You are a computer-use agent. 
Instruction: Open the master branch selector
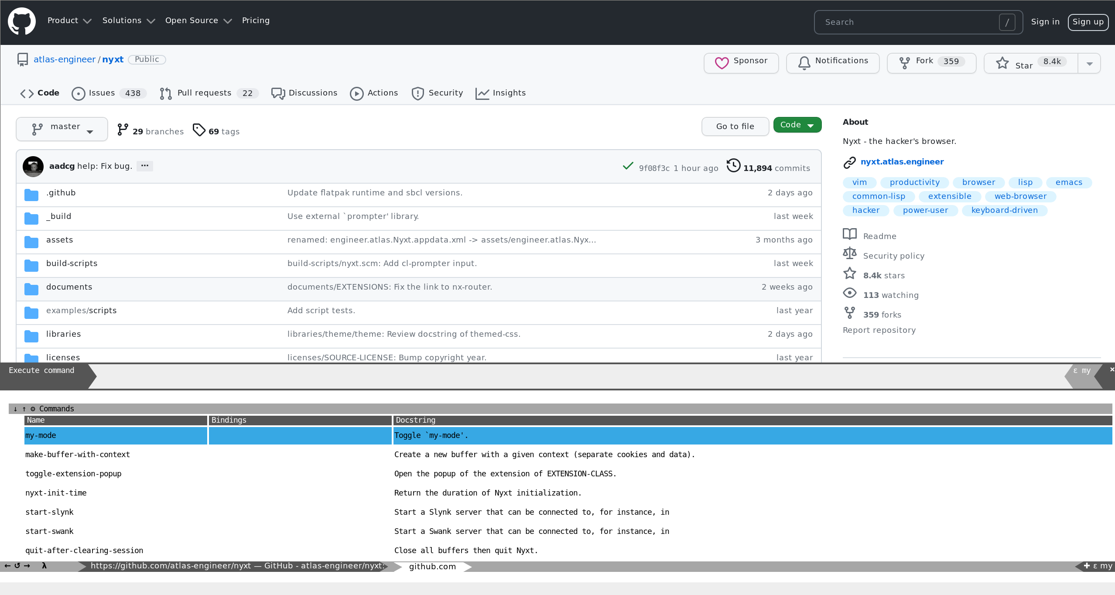click(x=62, y=129)
